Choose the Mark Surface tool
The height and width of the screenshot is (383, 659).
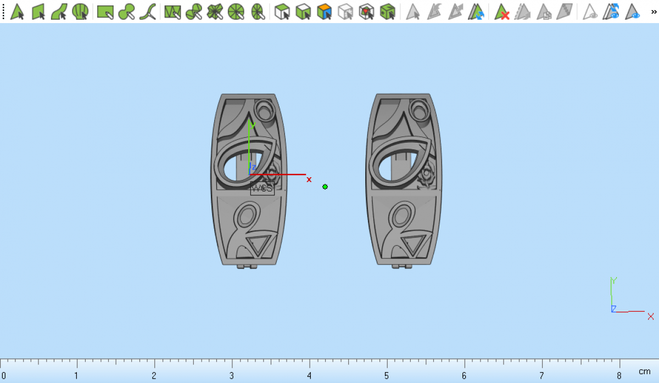point(59,11)
